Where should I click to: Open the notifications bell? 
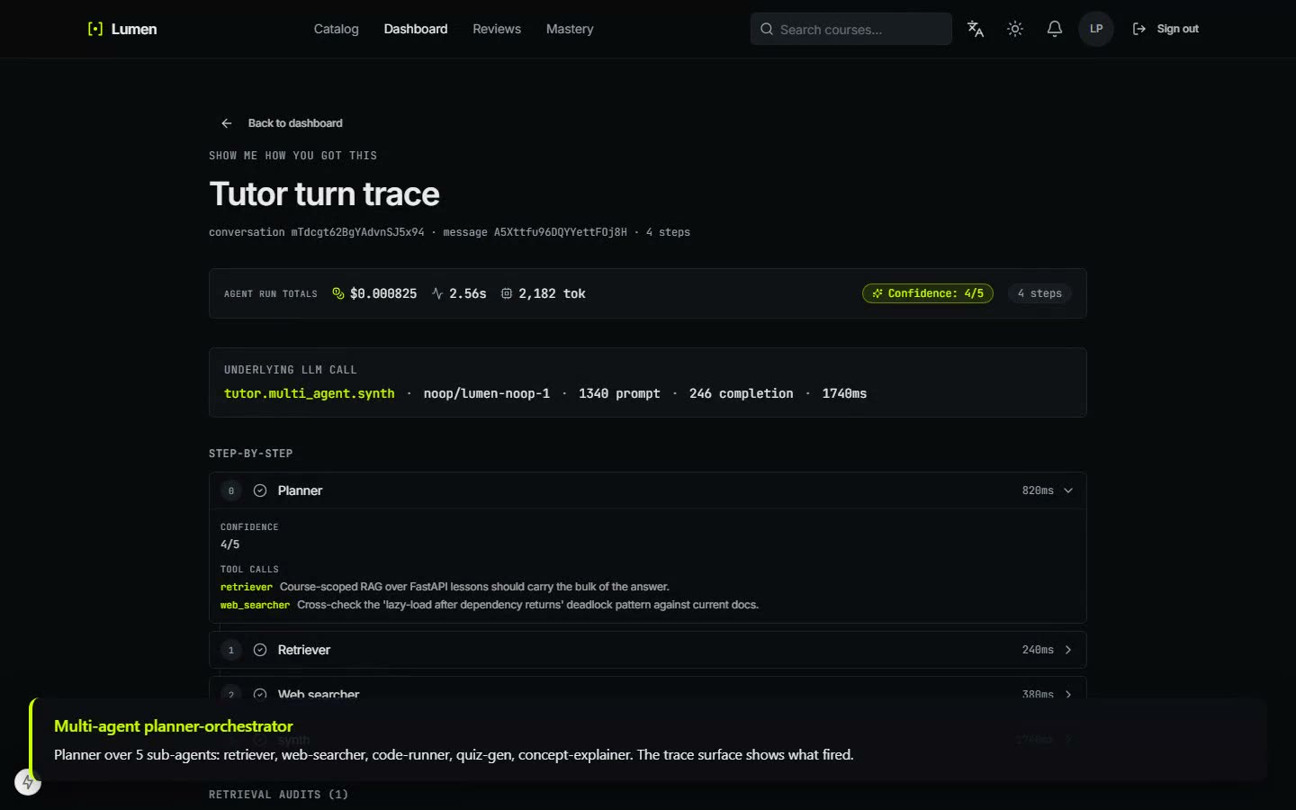[1055, 29]
